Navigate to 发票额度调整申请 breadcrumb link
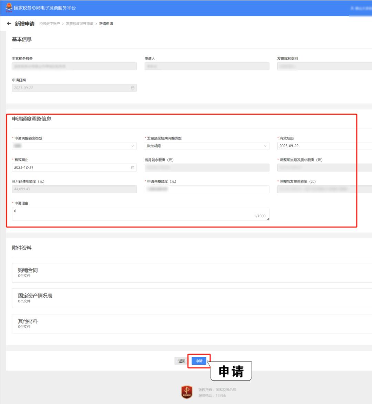The height and width of the screenshot is (404, 372). tap(80, 24)
